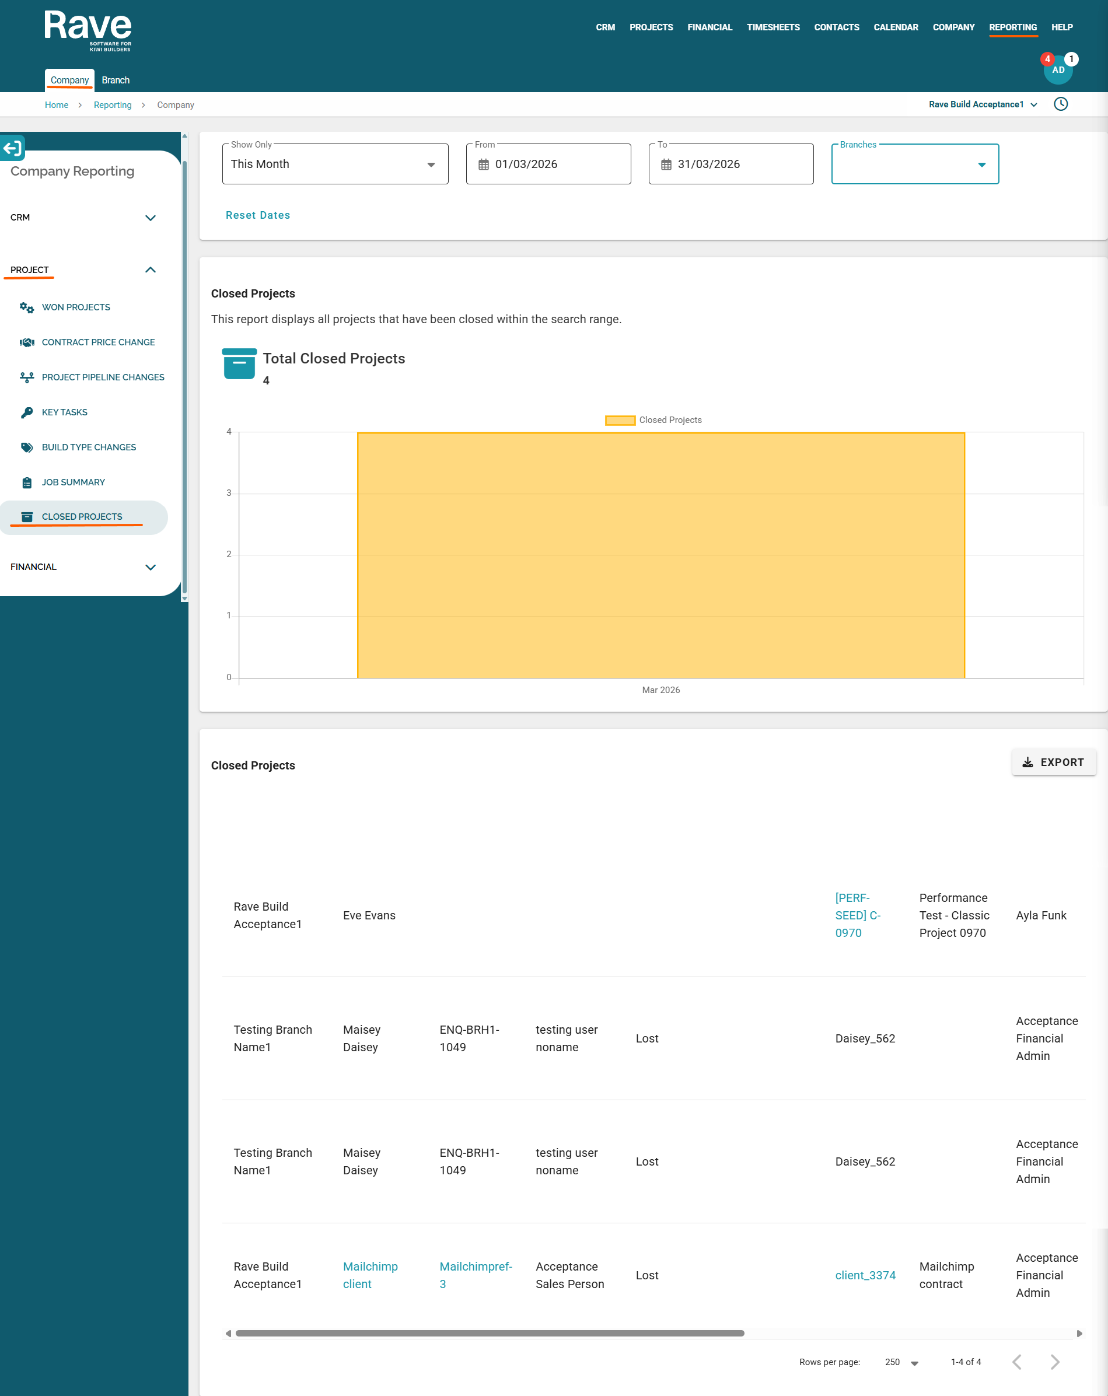Open the Mailchimpref-3 link
Screen dimensions: 1108x1396
476,1276
